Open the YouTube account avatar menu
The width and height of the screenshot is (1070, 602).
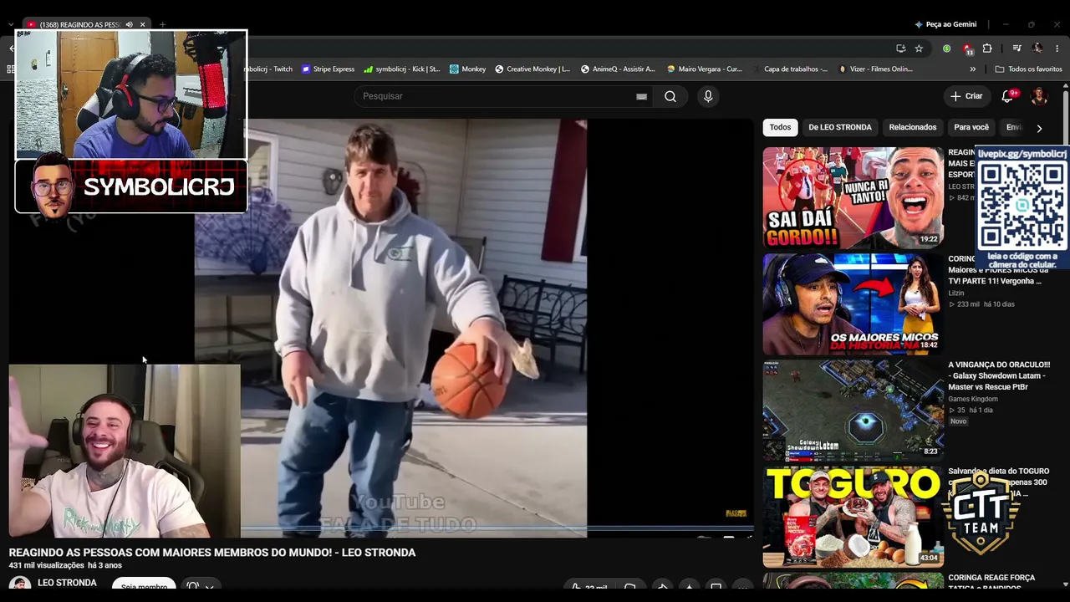coord(1039,96)
